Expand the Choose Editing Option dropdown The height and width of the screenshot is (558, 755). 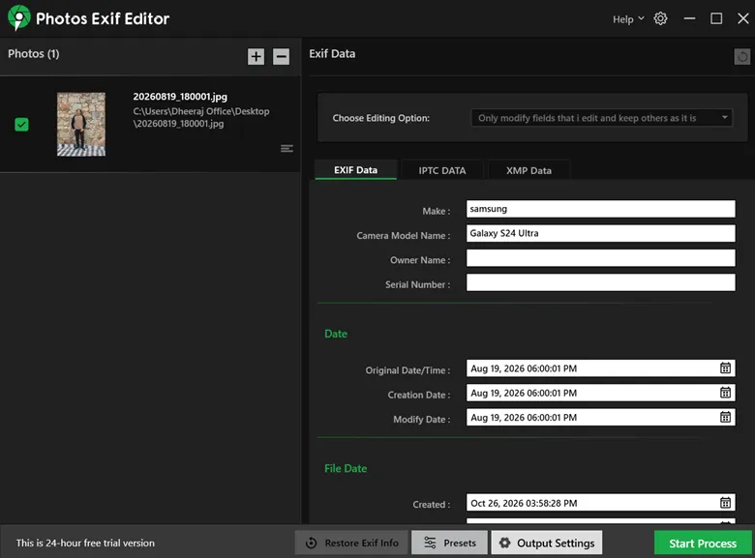[x=601, y=118]
